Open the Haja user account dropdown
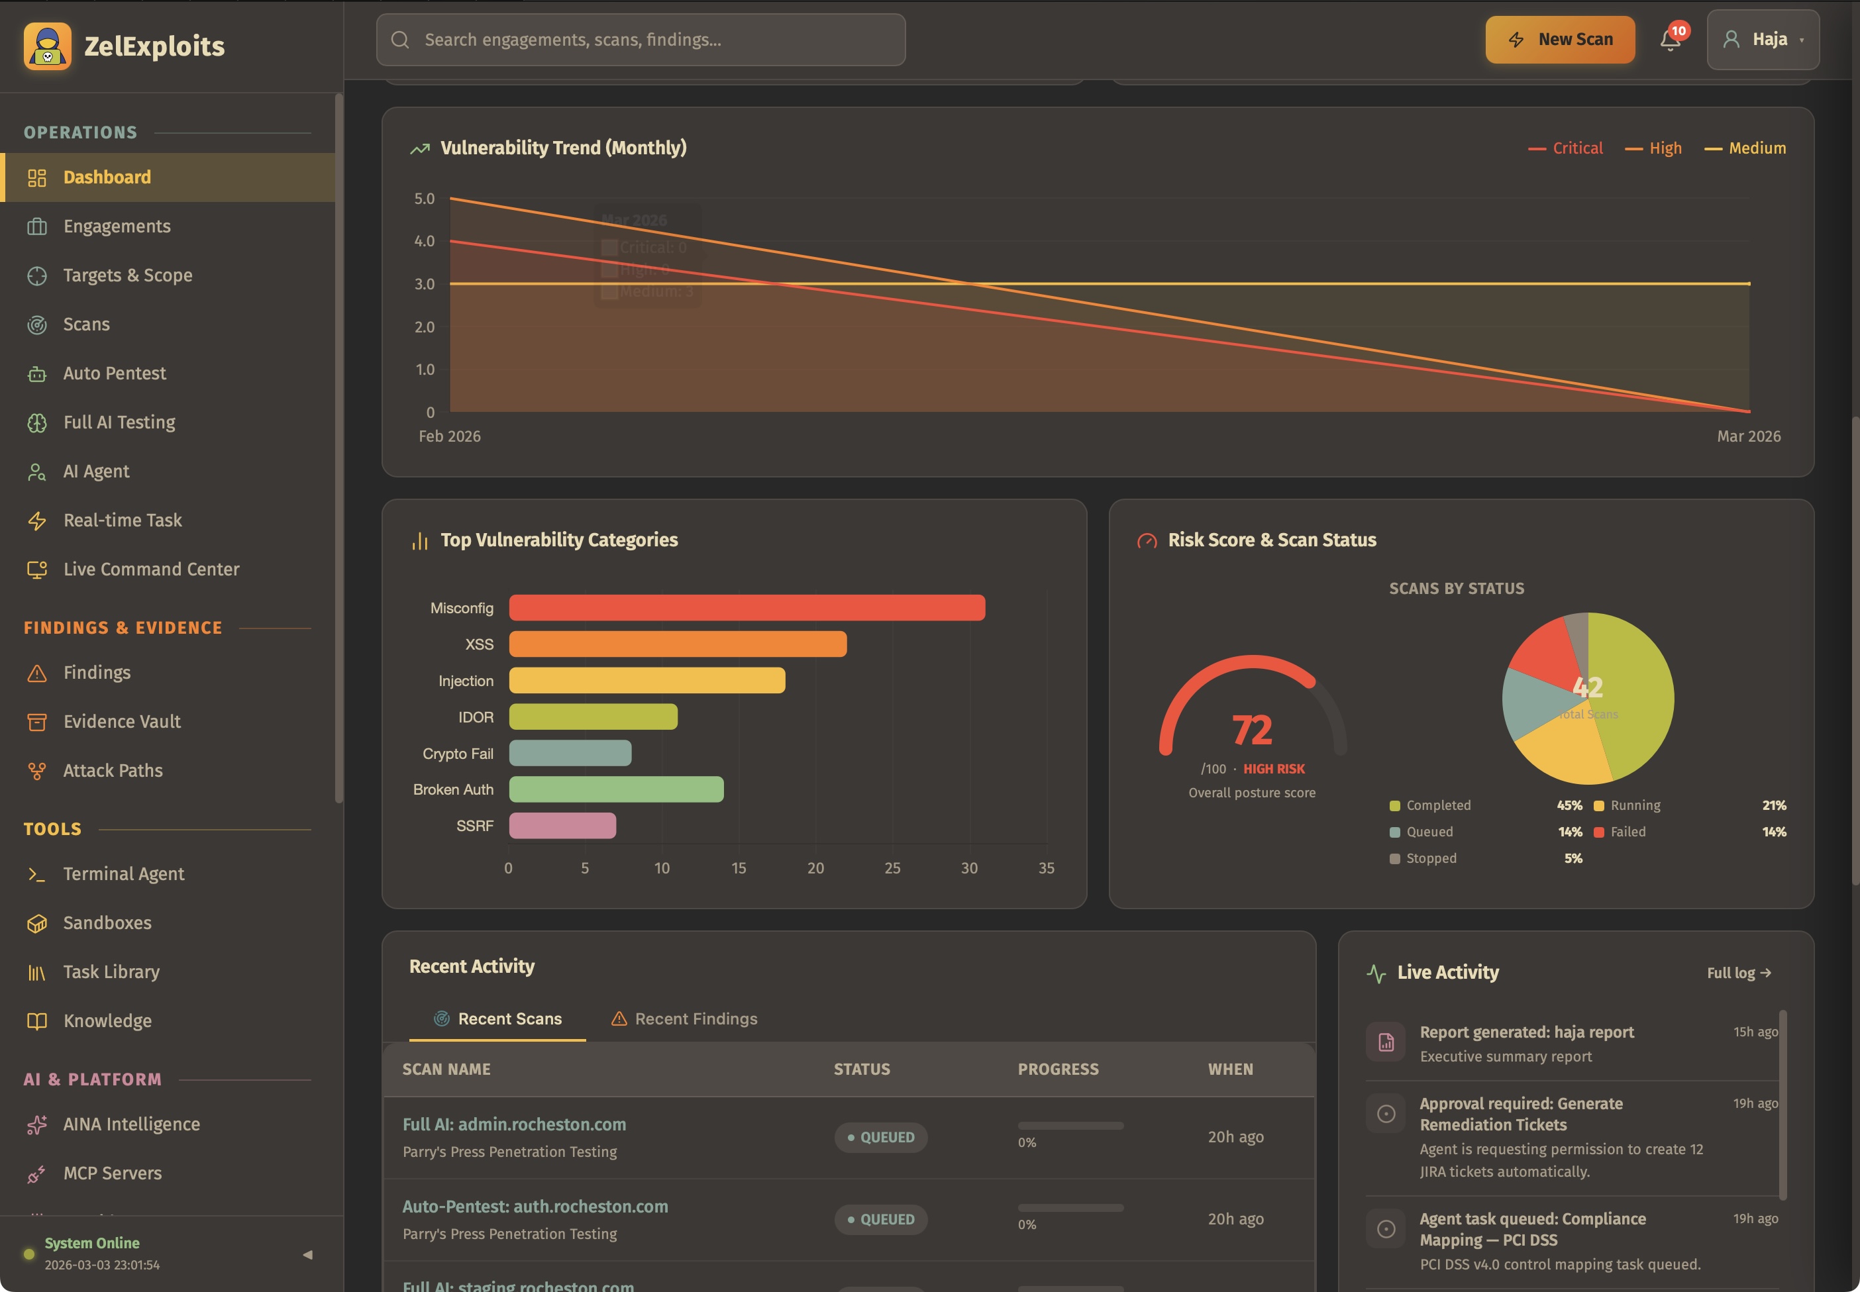1860x1292 pixels. 1762,39
